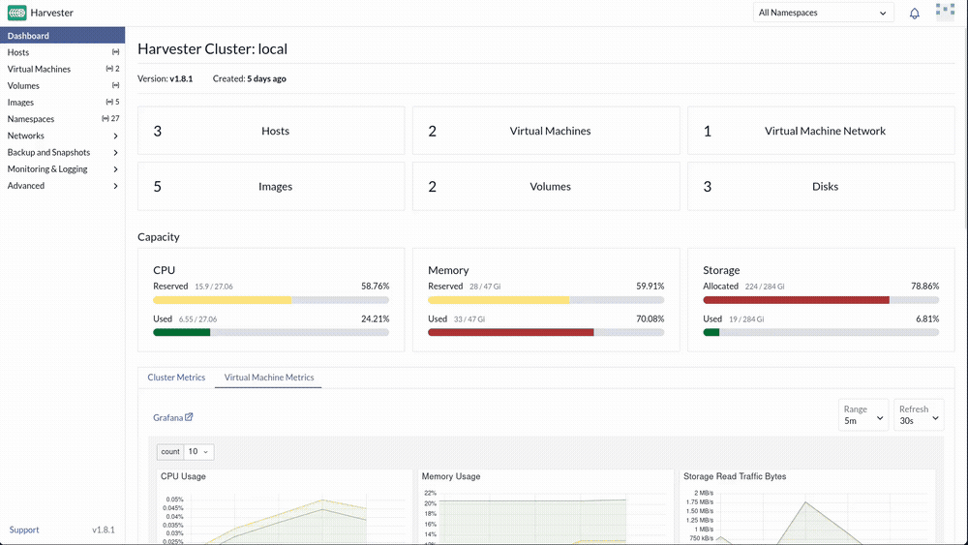Click Storage Read Traffic Bytes chart
Screen dimensions: 968x545
pos(808,507)
